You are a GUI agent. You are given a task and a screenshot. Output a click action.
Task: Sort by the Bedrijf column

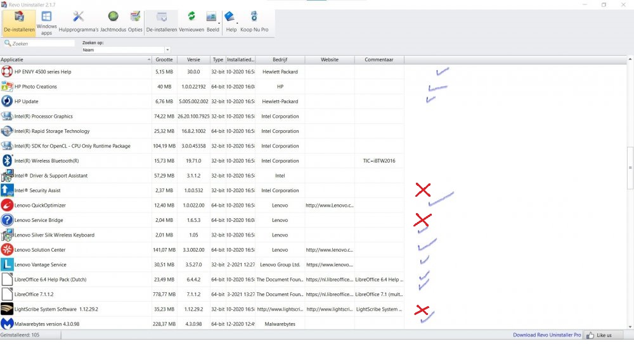(280, 59)
